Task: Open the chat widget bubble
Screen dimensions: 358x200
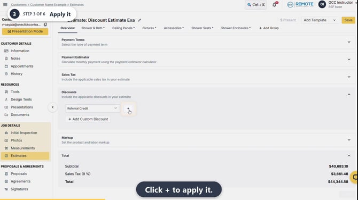Action: (355, 177)
